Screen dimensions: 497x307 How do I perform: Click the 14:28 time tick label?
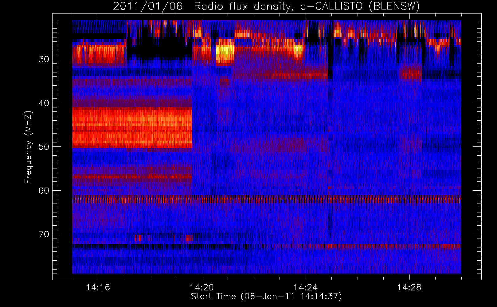[x=409, y=288]
